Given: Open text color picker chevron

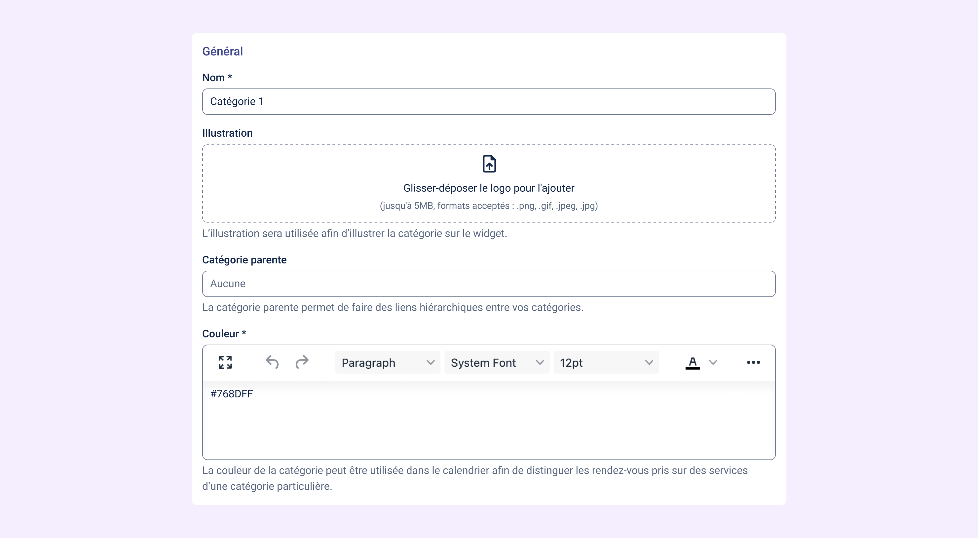Looking at the screenshot, I should coord(713,362).
